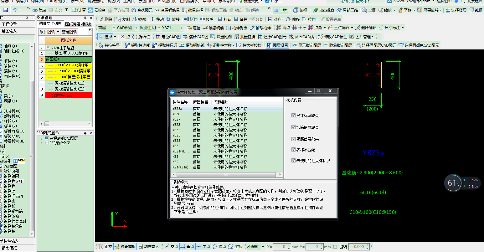Switch to 图纸文件列表 tab
This screenshot has width=484, height=252.
[x=50, y=24]
